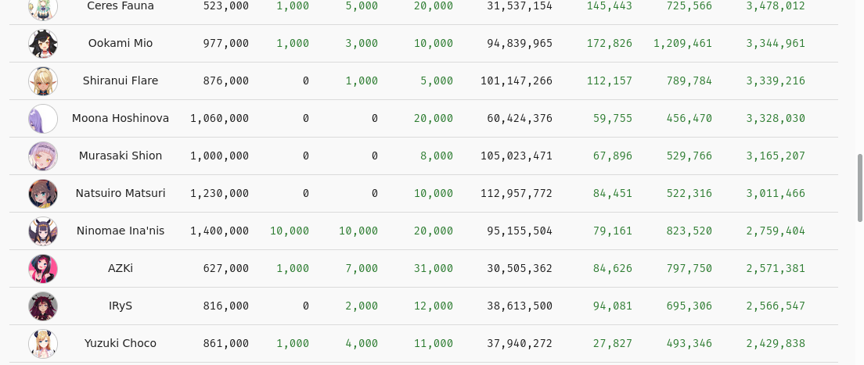This screenshot has width=864, height=365.
Task: Click Yuzuki Choco's avatar icon
Action: pyautogui.click(x=43, y=344)
